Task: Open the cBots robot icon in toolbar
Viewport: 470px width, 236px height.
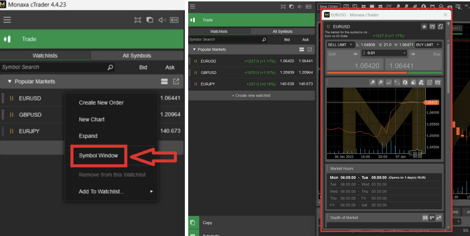Action: (x=432, y=6)
